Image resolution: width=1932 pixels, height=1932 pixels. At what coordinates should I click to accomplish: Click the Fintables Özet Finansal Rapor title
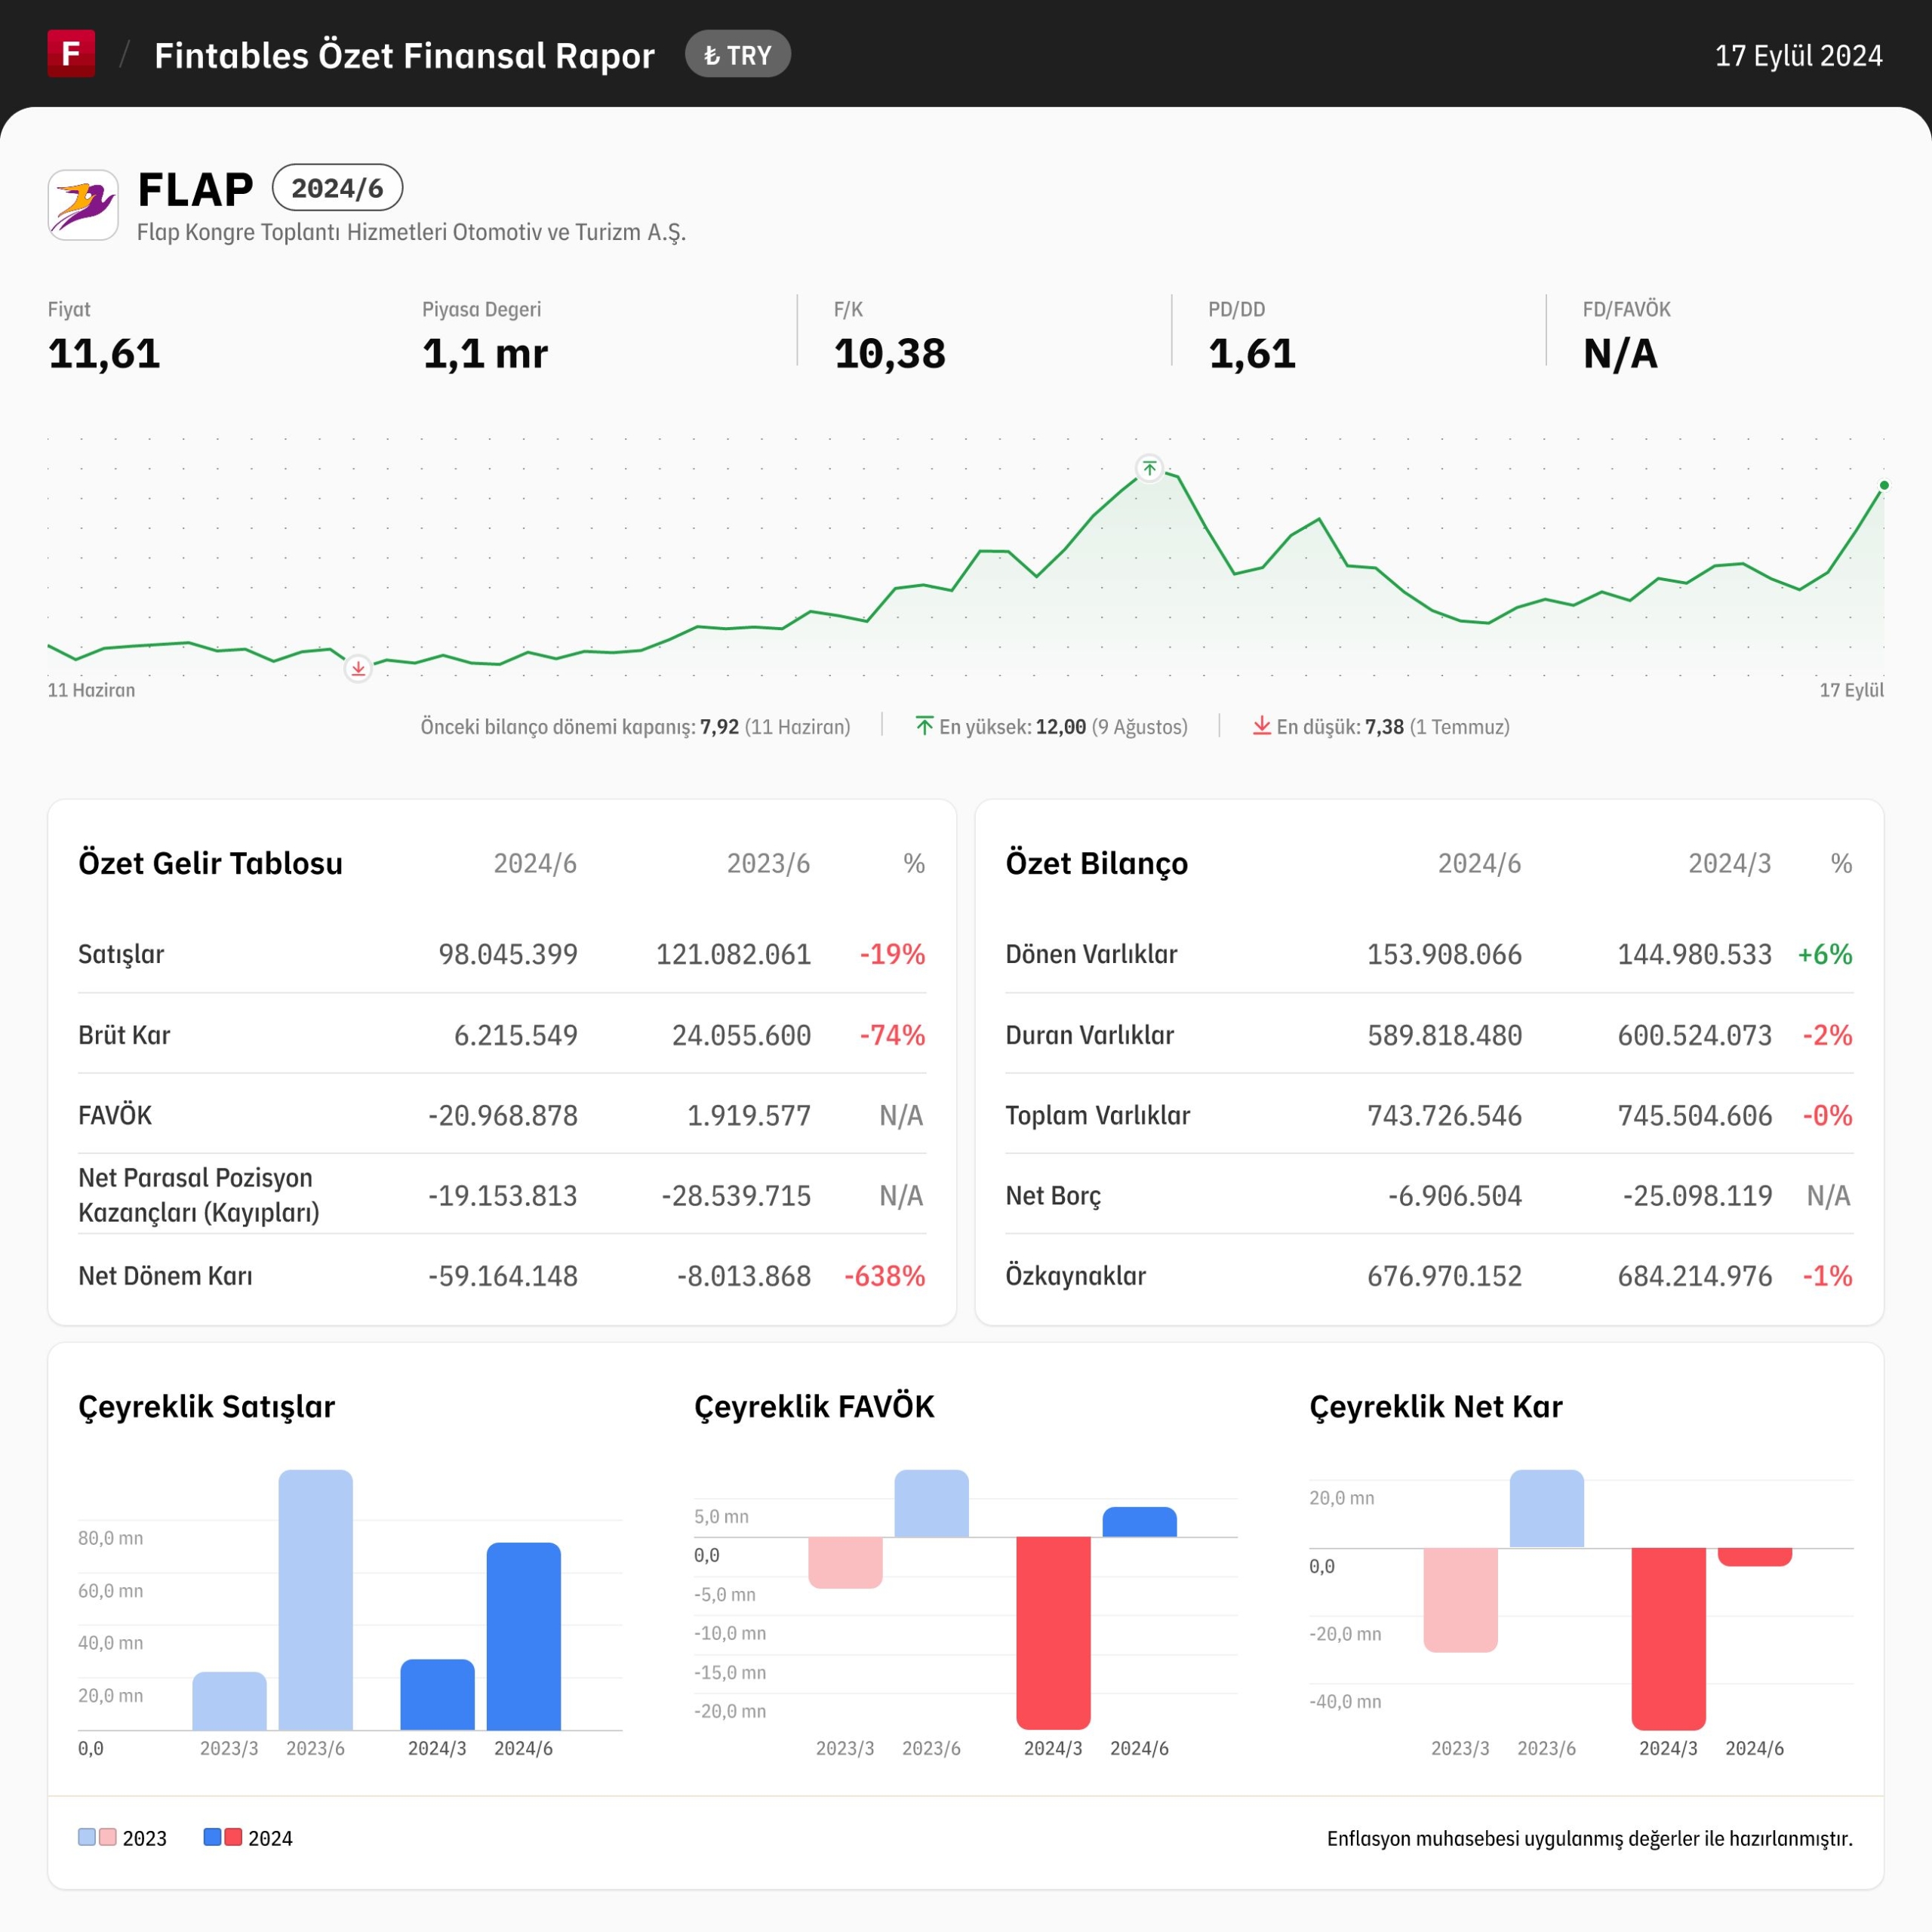pos(404,55)
